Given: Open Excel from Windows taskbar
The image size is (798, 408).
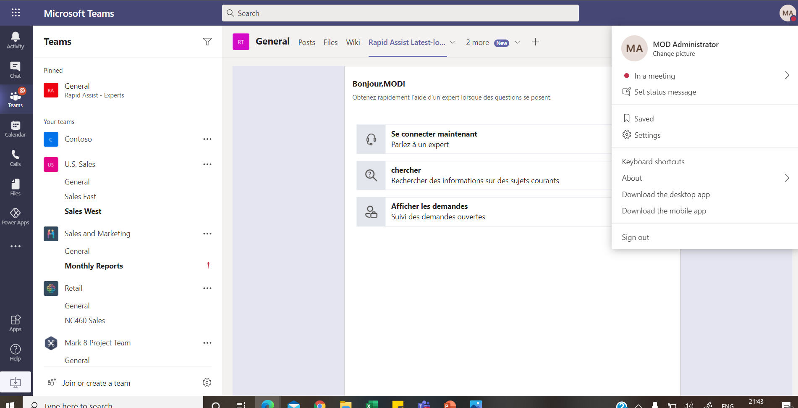Looking at the screenshot, I should pyautogui.click(x=371, y=403).
